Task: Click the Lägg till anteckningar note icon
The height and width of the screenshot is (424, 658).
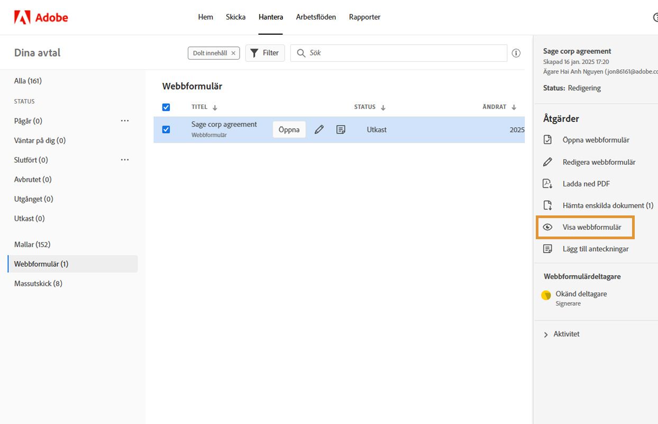Action: [547, 249]
